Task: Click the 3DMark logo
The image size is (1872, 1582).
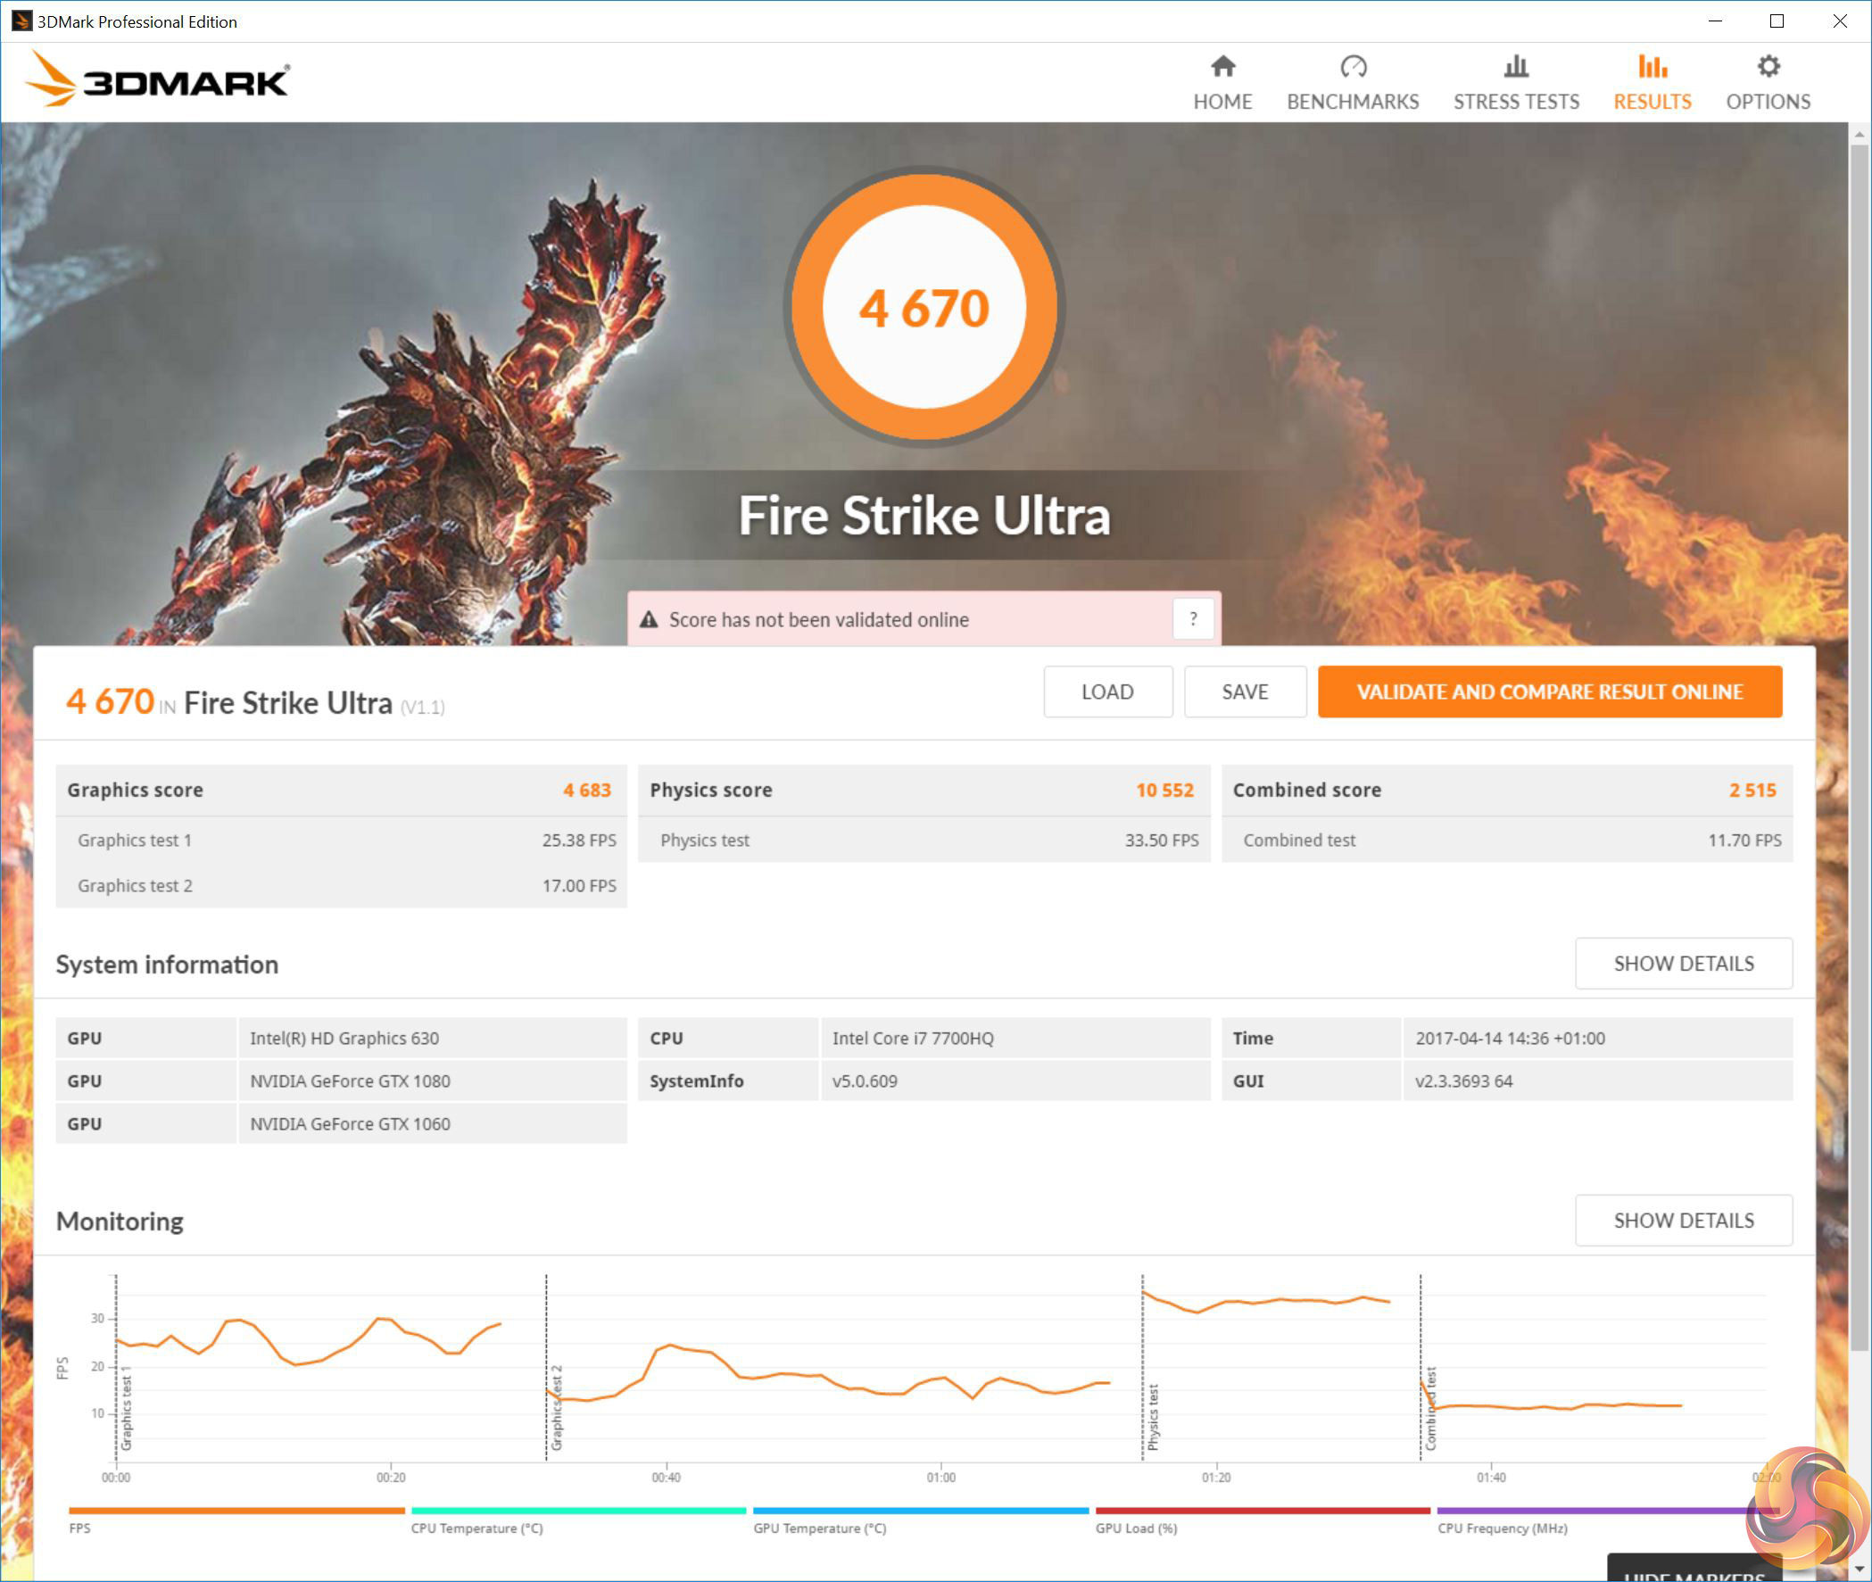Action: [x=157, y=79]
